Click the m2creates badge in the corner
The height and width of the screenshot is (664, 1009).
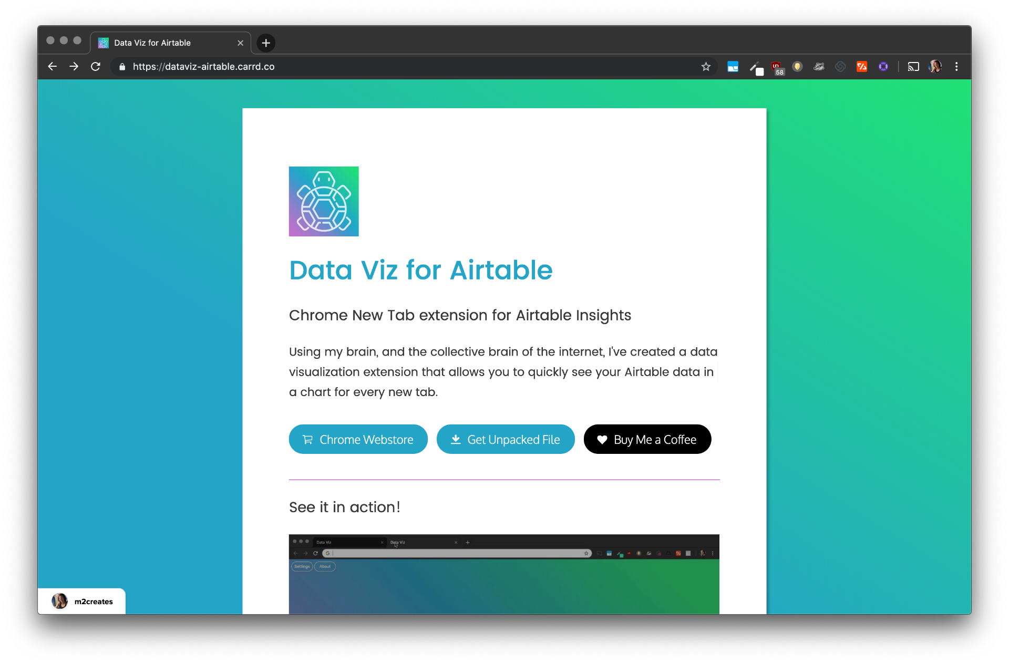82,601
